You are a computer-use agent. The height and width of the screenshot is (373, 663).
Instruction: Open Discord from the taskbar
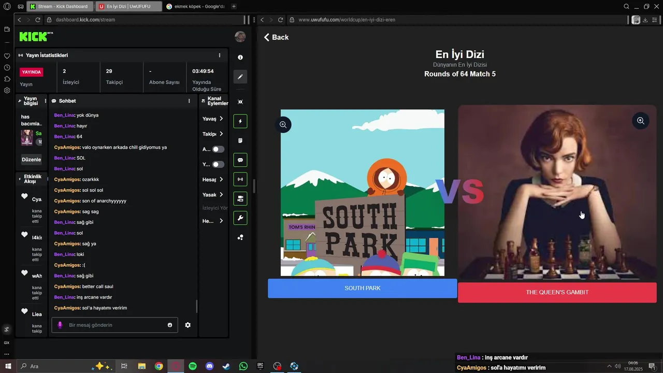point(210,366)
